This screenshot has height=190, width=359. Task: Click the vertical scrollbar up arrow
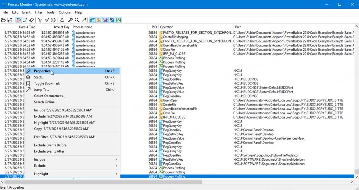tap(356, 27)
